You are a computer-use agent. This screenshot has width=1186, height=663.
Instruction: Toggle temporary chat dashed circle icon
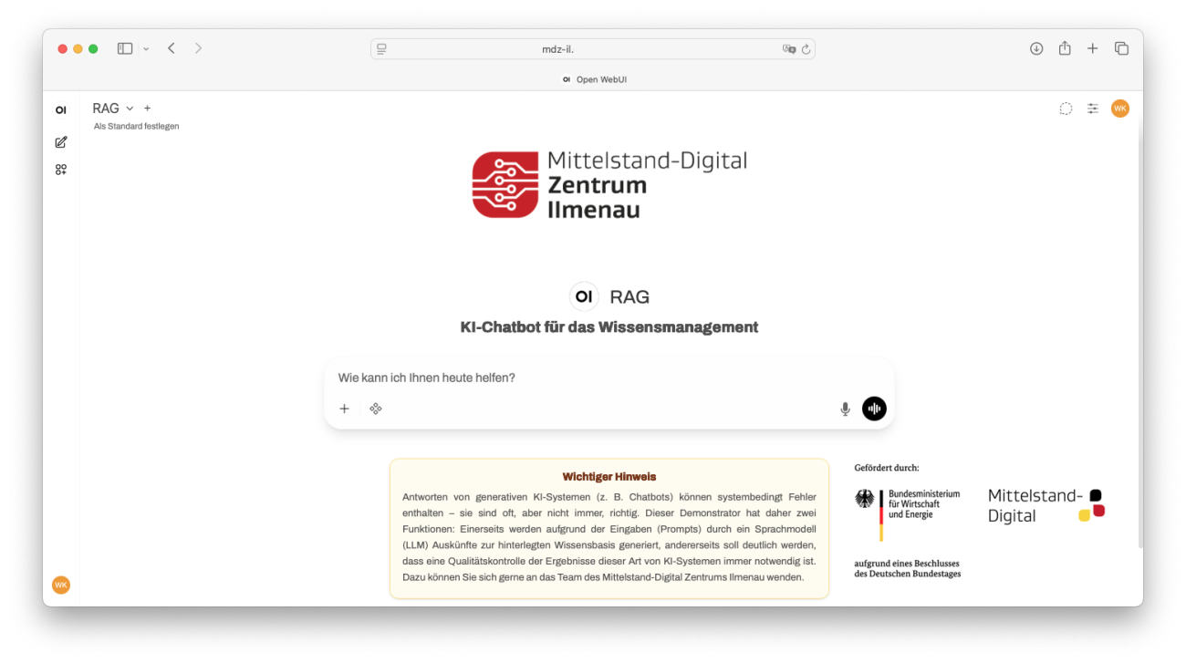point(1066,109)
